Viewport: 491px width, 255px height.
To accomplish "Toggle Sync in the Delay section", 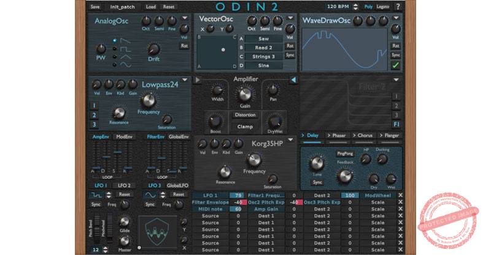I will click(x=317, y=182).
